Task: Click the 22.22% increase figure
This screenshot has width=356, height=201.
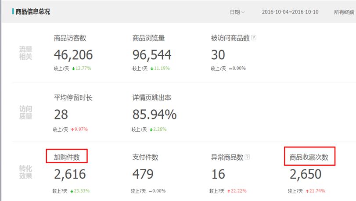Action: point(239,191)
